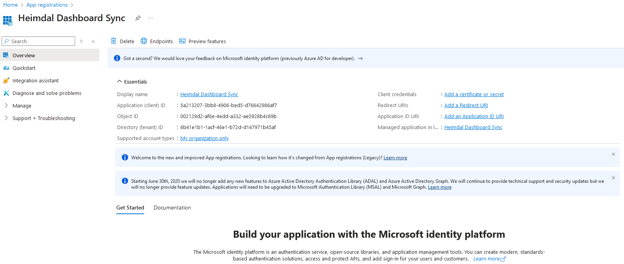Click the Delete trash can icon
The width and height of the screenshot is (624, 264).
(114, 41)
